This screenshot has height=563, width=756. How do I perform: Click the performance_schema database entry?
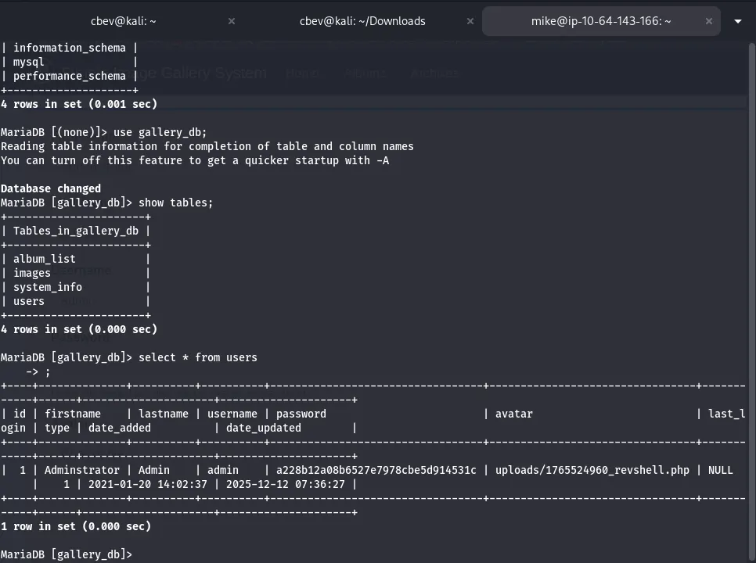[69, 76]
